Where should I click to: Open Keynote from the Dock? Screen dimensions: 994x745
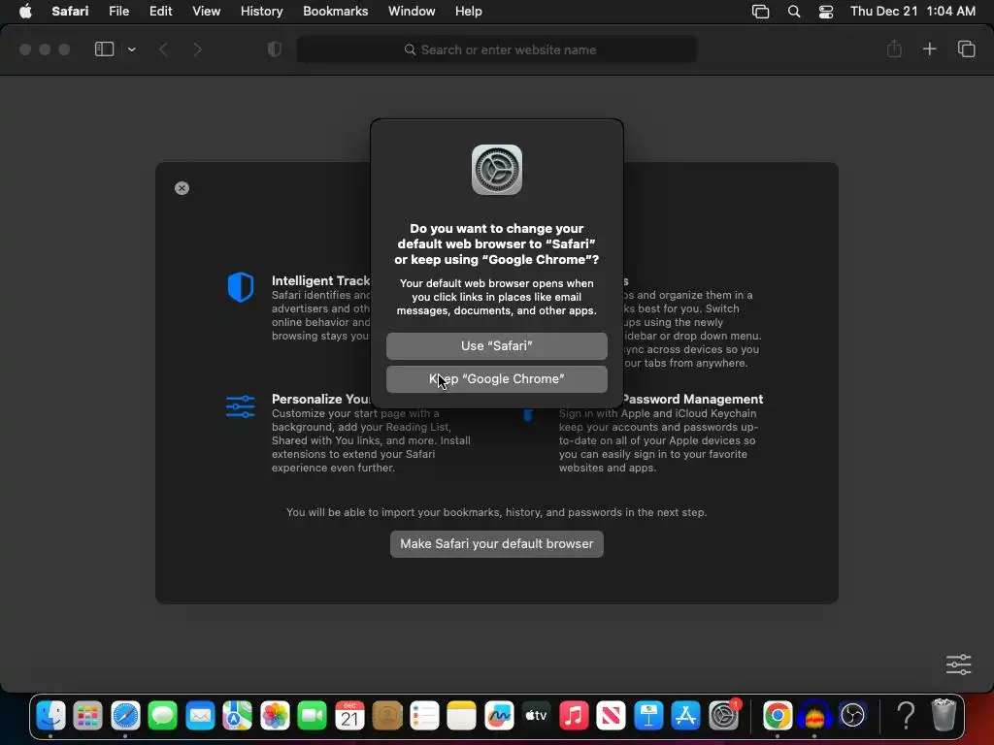click(x=649, y=716)
